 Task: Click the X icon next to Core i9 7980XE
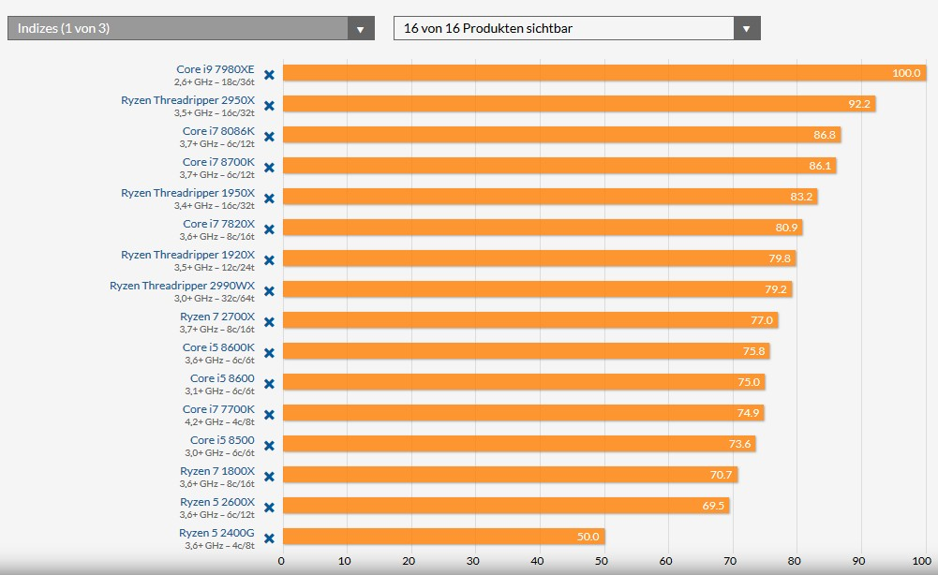pos(269,74)
